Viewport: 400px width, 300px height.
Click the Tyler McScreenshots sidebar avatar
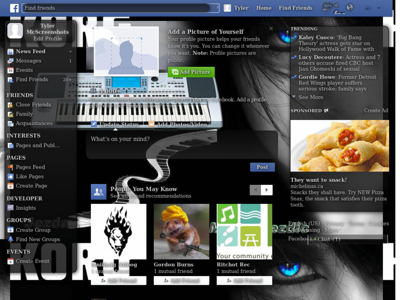click(x=15, y=30)
